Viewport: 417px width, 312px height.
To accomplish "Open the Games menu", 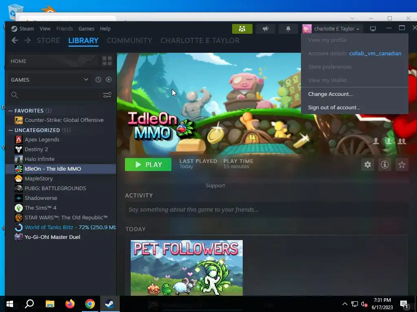I will click(86, 29).
